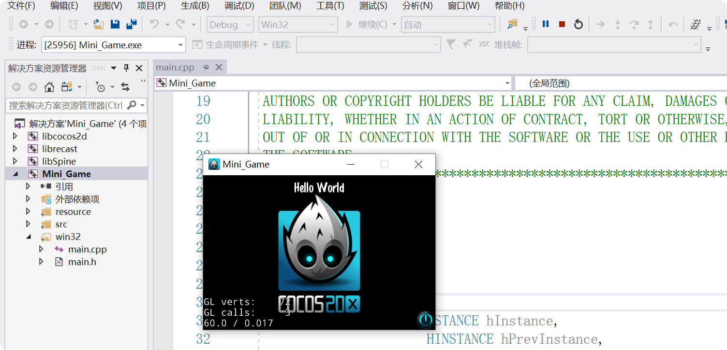This screenshot has width=727, height=350.
Task: Expand the librecast project node
Action: click(x=15, y=149)
